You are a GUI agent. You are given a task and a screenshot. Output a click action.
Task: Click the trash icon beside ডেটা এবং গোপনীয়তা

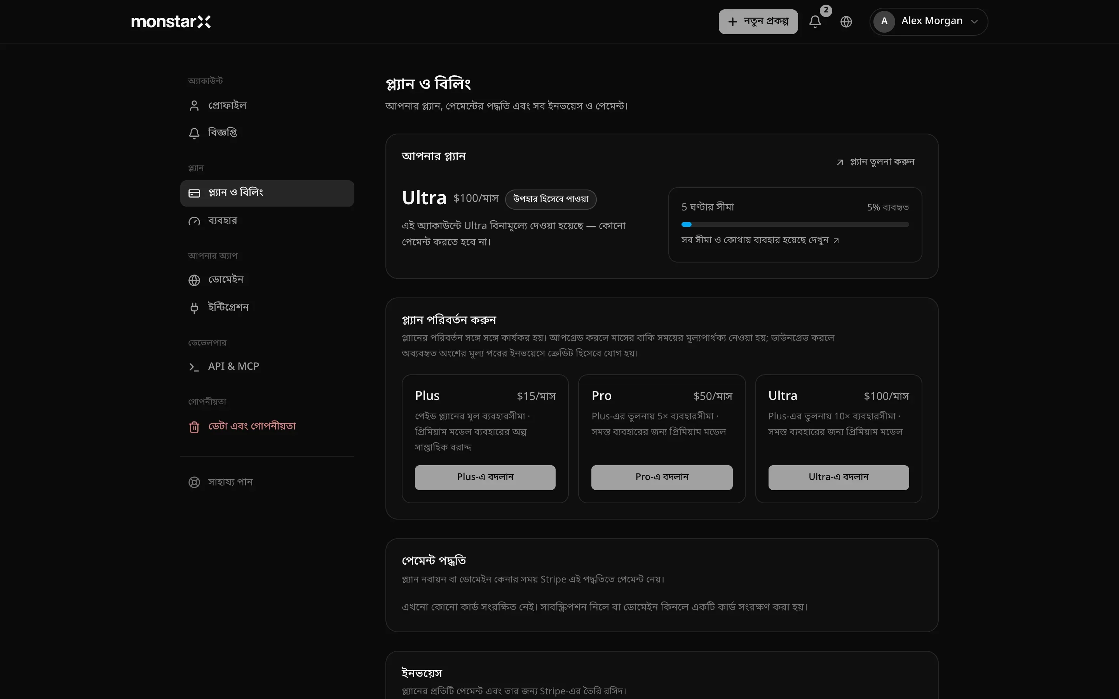194,427
